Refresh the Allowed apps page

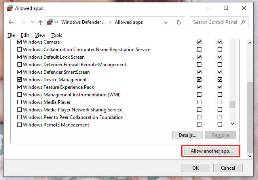(179, 22)
